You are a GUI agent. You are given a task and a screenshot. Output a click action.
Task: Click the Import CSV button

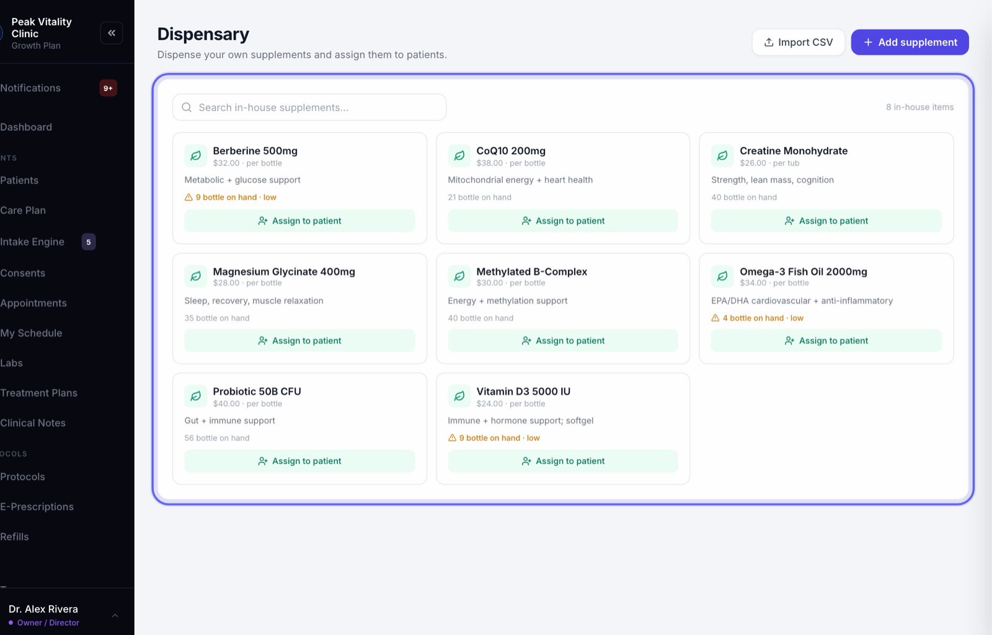799,42
